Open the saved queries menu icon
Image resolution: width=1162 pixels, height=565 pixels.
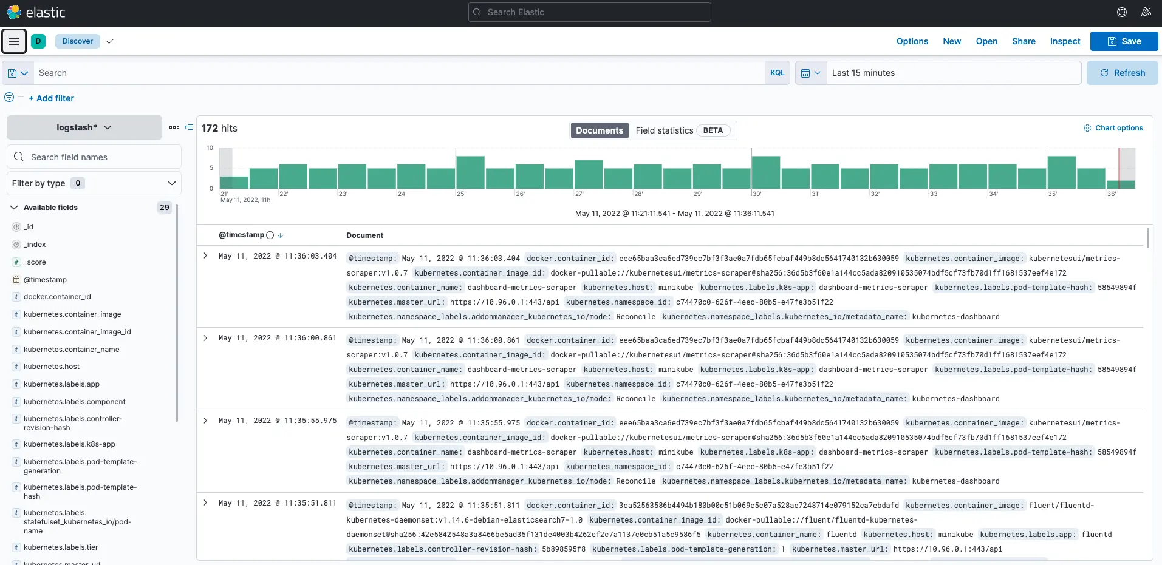(x=18, y=73)
